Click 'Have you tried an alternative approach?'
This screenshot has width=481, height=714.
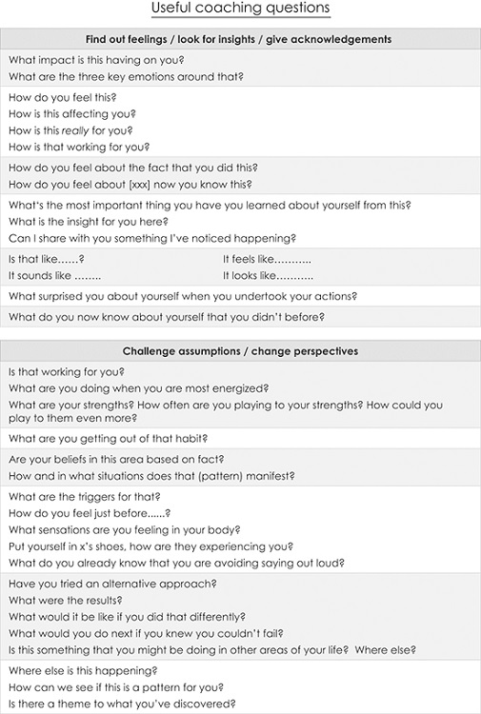pos(112,584)
